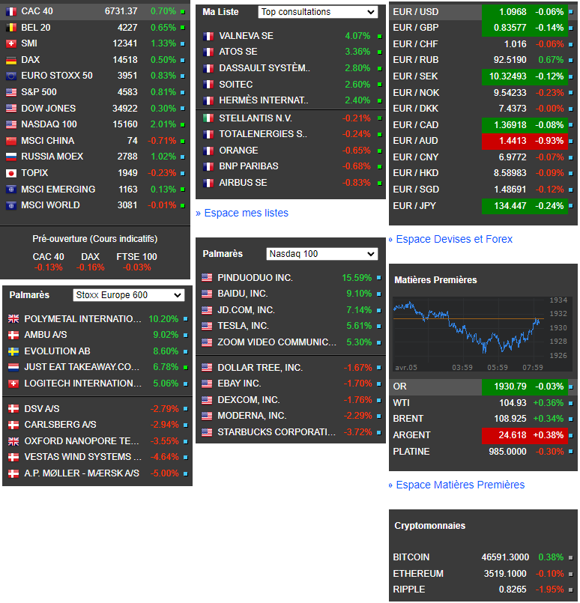Select the gold price chart in Matières Premières
The image size is (580, 603).
(x=481, y=334)
